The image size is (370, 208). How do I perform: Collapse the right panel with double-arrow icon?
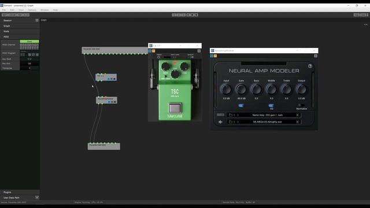pos(365,24)
